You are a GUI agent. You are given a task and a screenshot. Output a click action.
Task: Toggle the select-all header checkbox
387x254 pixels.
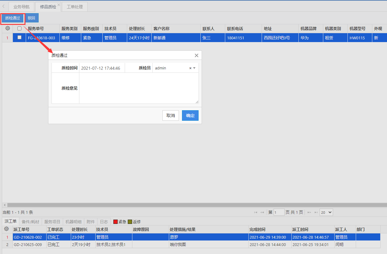pyautogui.click(x=20, y=29)
